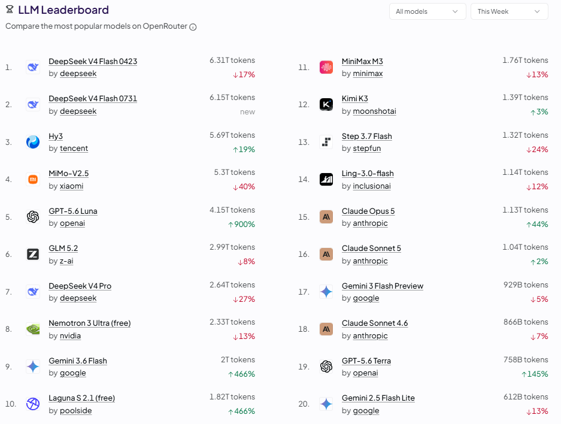Image resolution: width=561 pixels, height=424 pixels.
Task: Open the Claude Opus 5 model link
Action: 368,211
